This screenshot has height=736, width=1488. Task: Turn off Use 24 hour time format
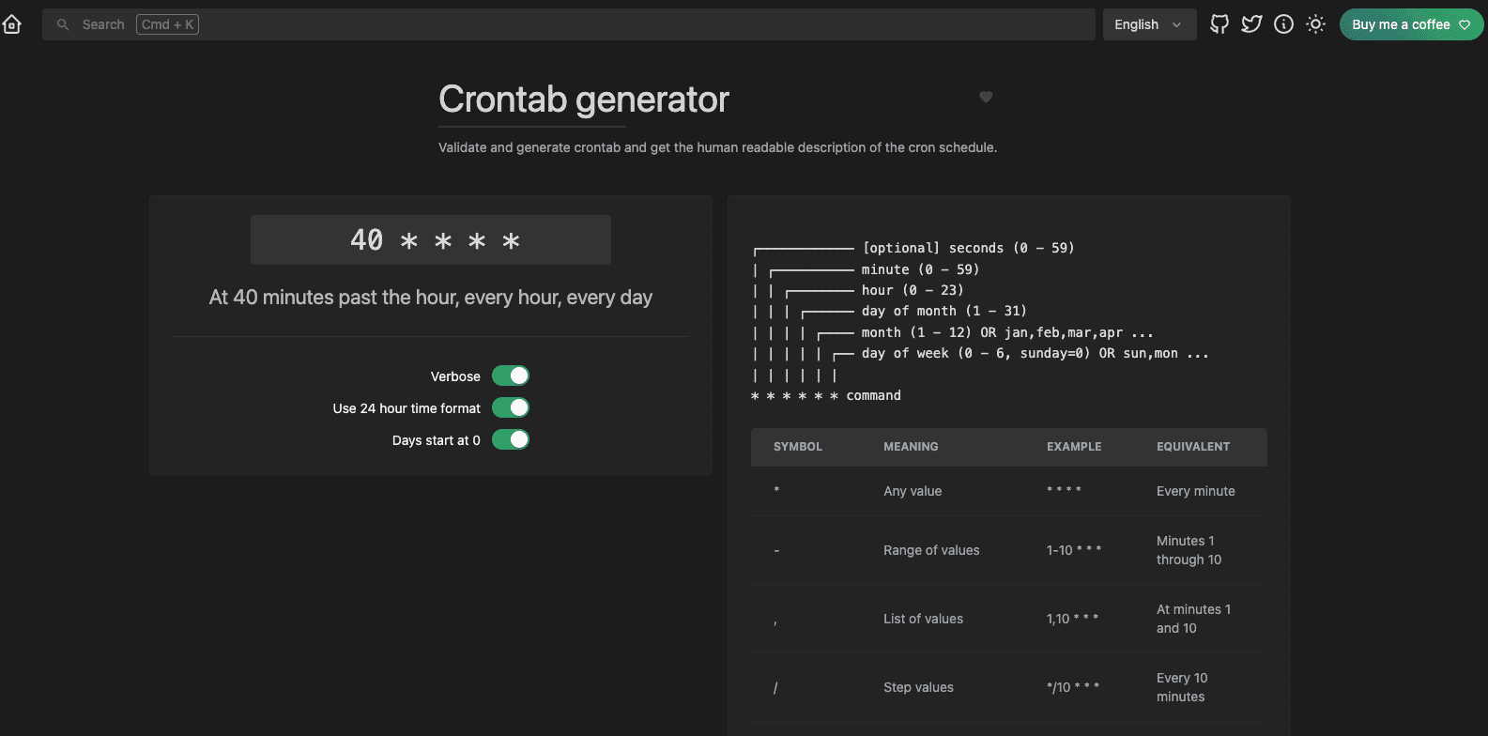point(511,407)
